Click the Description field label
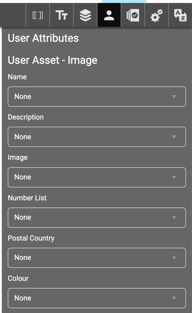The image size is (192, 313). pyautogui.click(x=26, y=117)
